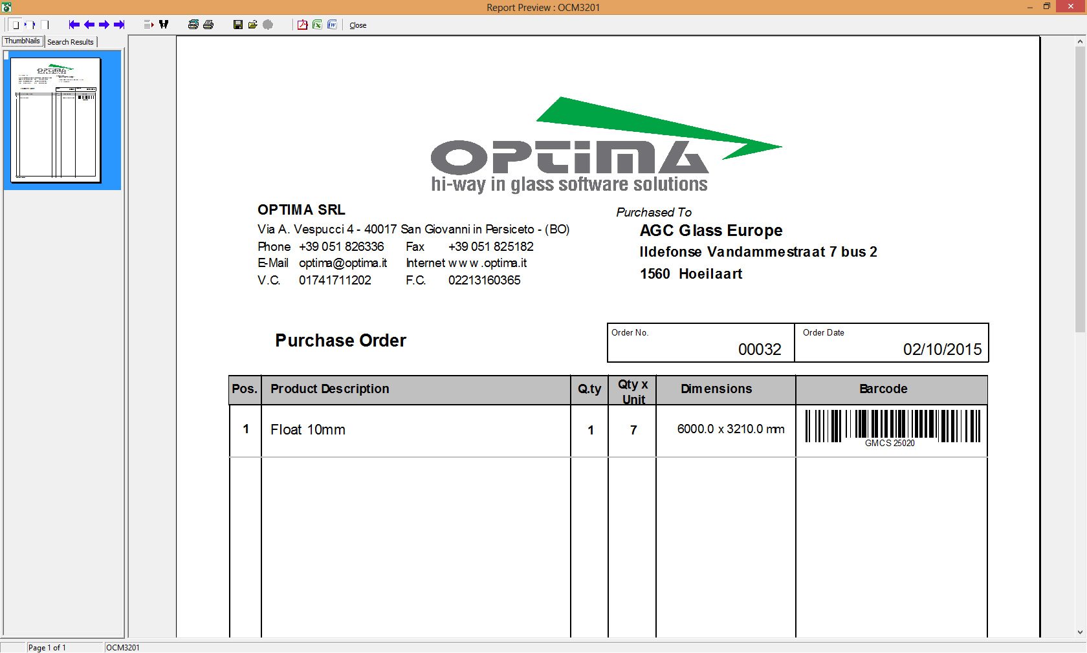
Task: Print the report using printer icon
Action: tap(208, 25)
